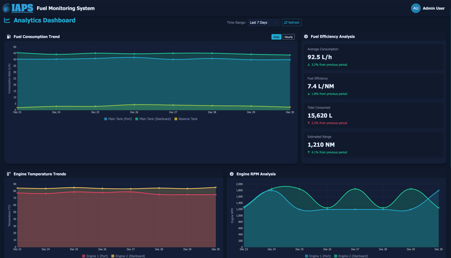451x258 pixels.
Task: Click the Total Consumed 15,620 L card
Action: (373, 115)
